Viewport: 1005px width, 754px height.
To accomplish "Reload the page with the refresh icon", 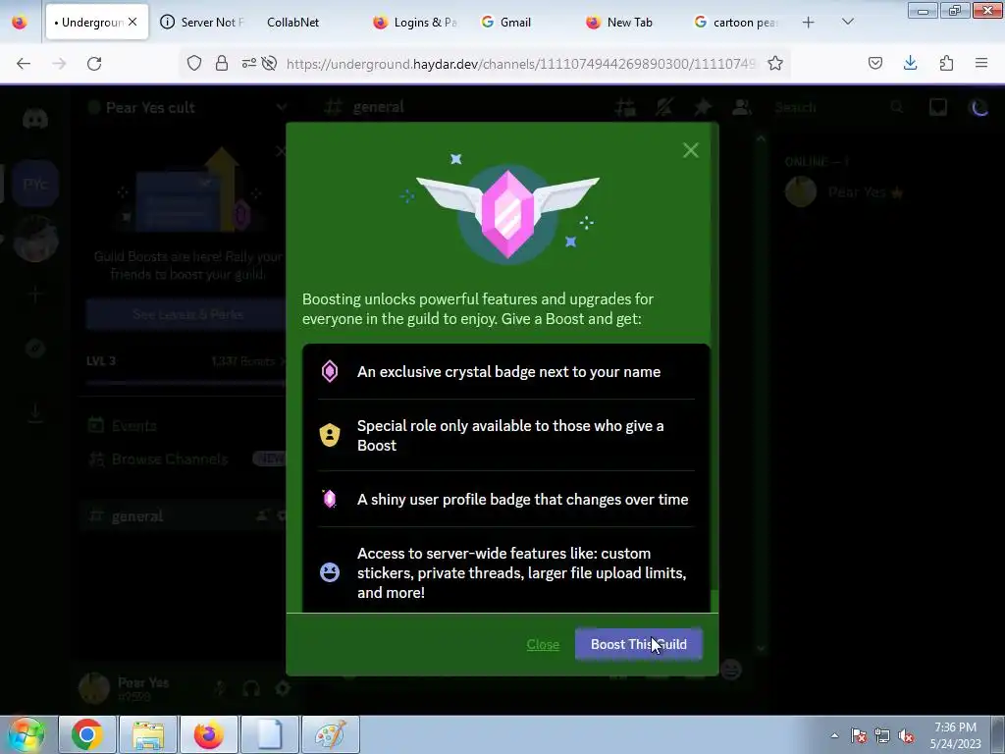I will (x=94, y=64).
